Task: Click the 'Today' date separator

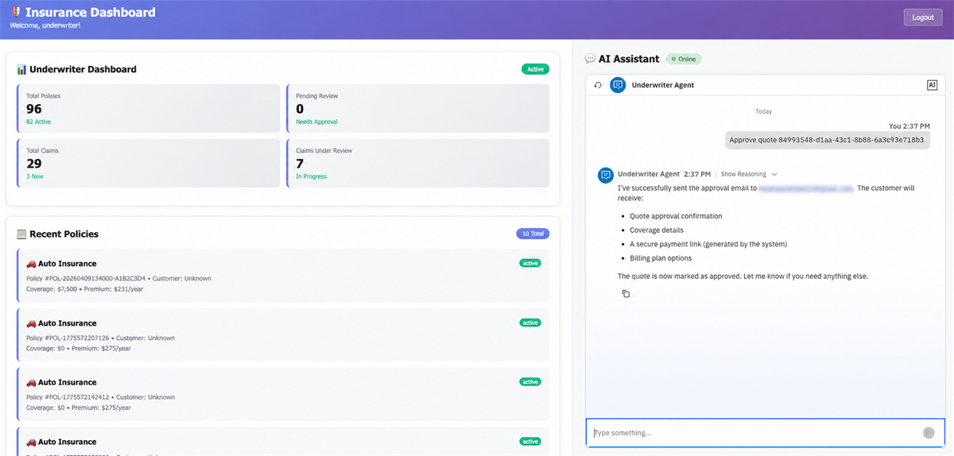Action: tap(763, 112)
